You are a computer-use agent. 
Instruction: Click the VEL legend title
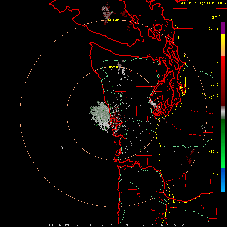[221, 15]
